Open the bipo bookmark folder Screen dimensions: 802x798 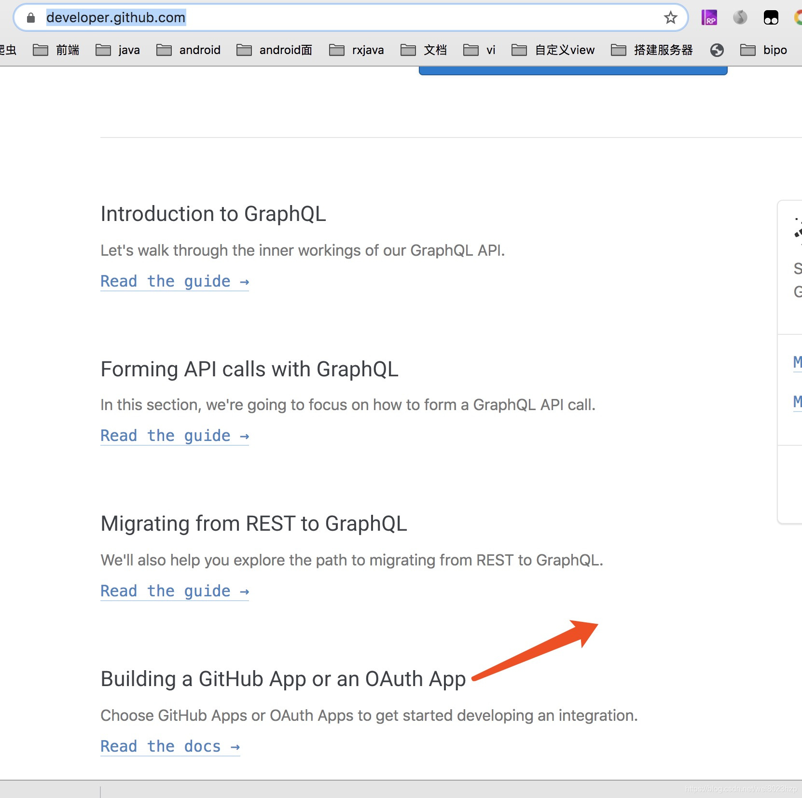coord(763,50)
